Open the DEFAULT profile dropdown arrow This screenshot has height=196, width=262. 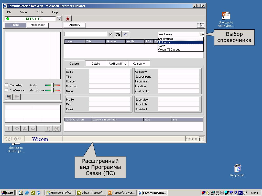pyautogui.click(x=59, y=19)
